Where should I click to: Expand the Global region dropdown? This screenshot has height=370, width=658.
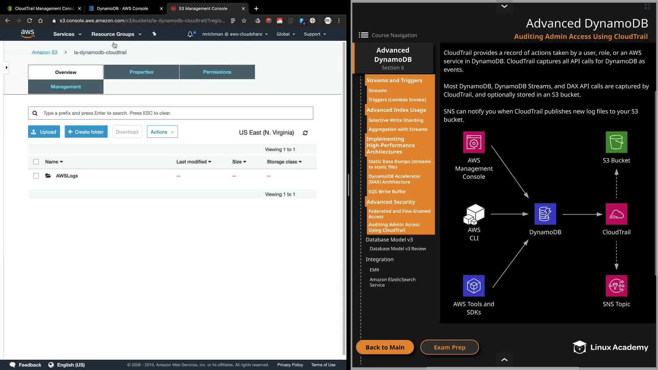click(285, 34)
